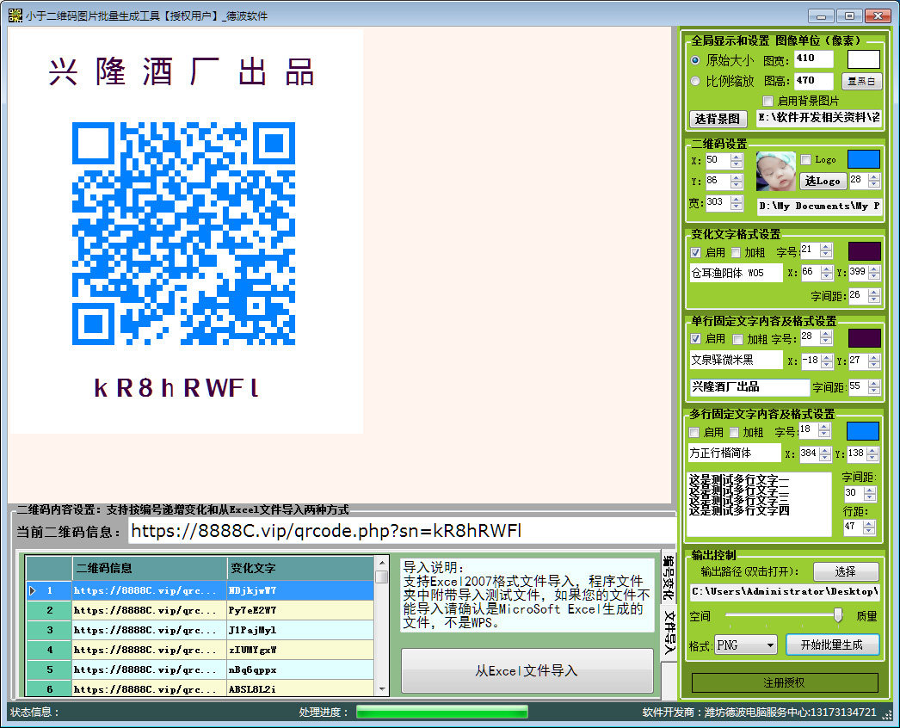
Task: Import data with 从Excel文件导入 button
Action: (x=527, y=670)
